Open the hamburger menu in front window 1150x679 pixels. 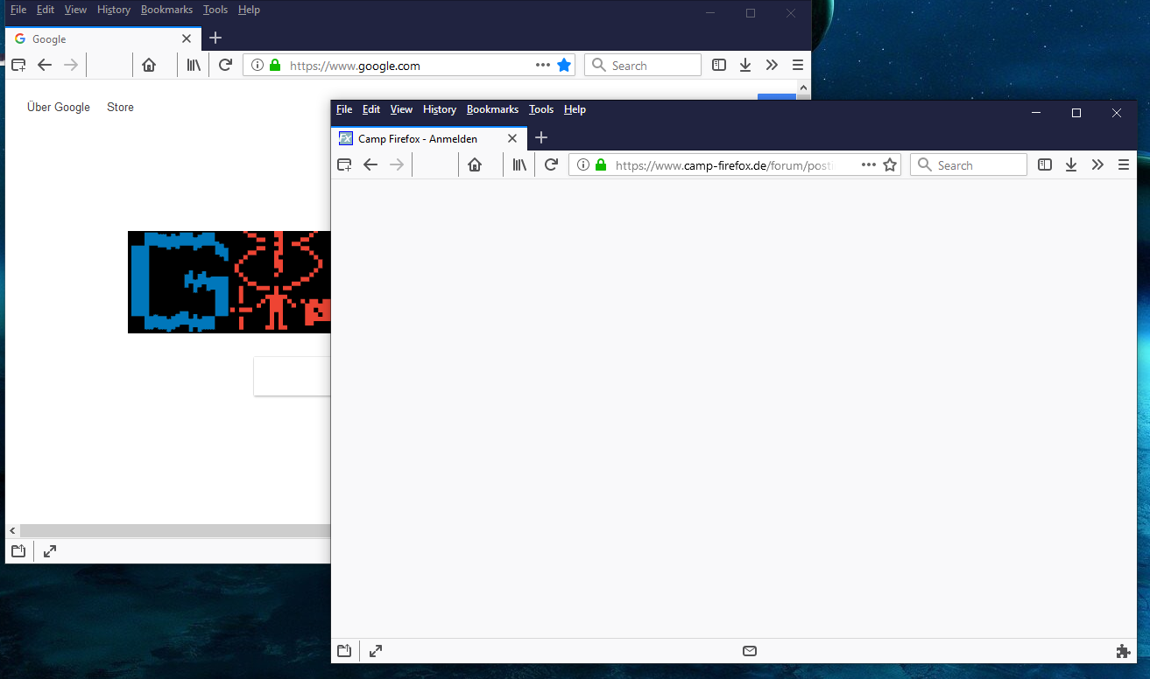click(1123, 164)
